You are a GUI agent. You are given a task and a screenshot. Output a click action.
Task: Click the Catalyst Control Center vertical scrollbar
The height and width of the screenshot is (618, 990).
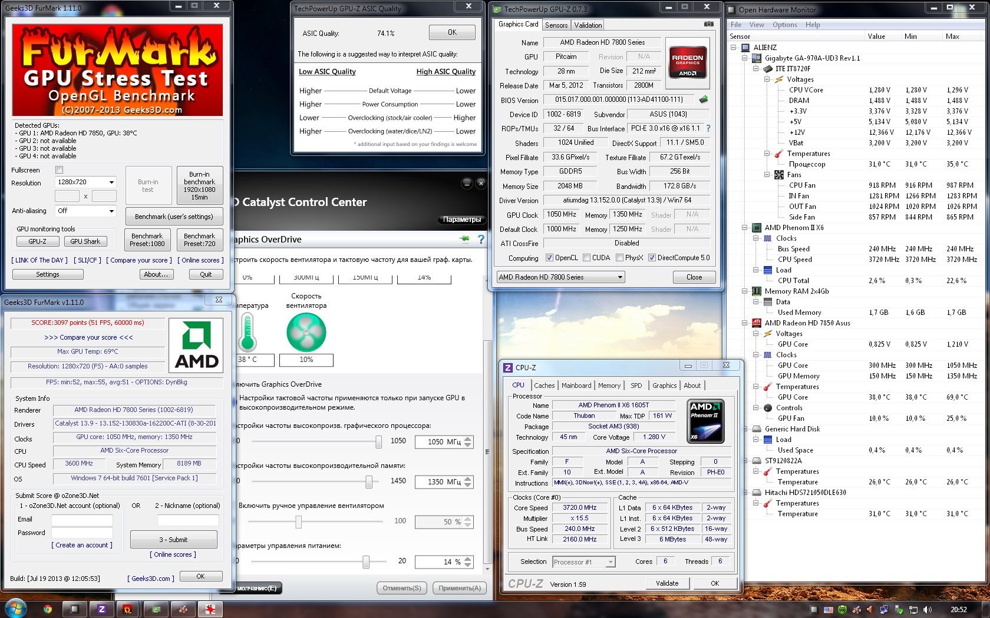(x=487, y=452)
